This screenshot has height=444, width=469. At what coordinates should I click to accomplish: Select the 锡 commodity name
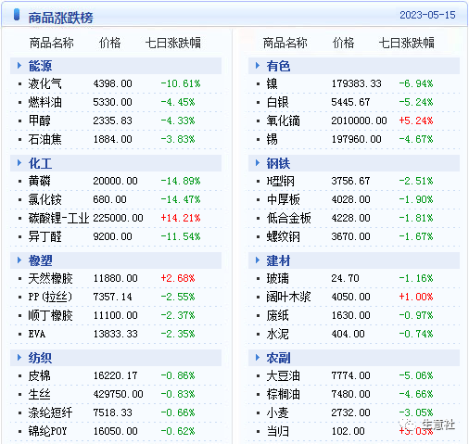[x=272, y=139]
